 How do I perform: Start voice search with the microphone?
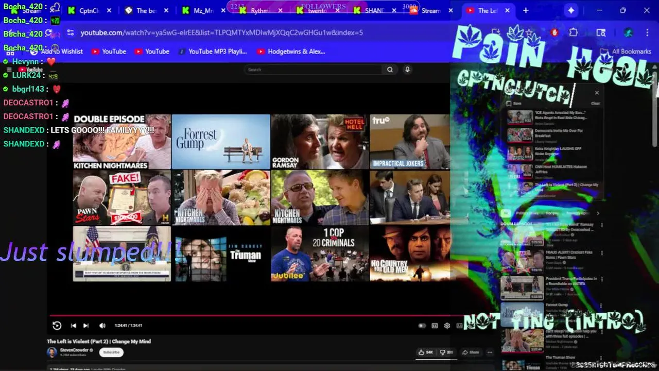click(407, 70)
